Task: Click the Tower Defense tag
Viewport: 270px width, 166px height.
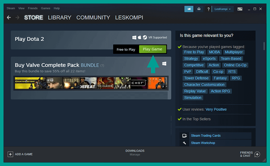Action: coord(196,78)
